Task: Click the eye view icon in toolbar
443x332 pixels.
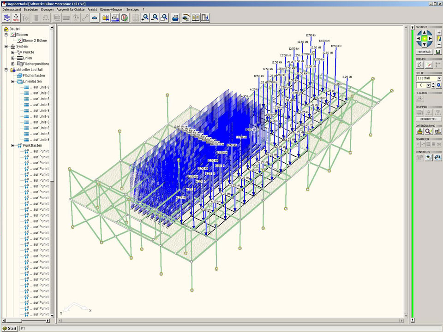Action: pyautogui.click(x=186, y=18)
